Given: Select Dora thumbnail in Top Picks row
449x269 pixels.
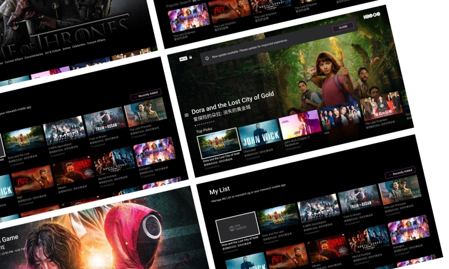Looking at the screenshot, I should [x=219, y=143].
